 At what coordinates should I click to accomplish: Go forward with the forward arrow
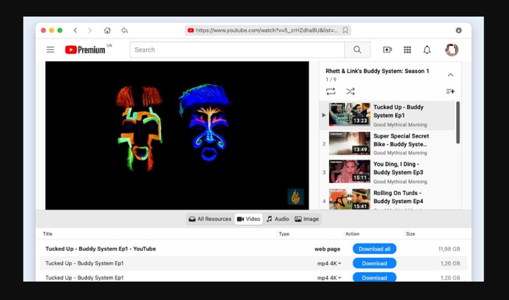tap(90, 30)
